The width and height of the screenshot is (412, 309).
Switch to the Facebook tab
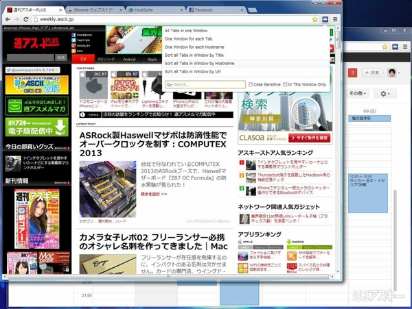click(x=216, y=10)
